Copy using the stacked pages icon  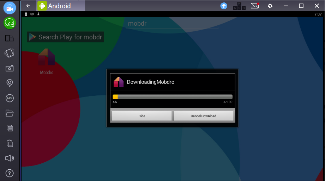[10, 128]
